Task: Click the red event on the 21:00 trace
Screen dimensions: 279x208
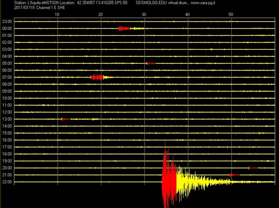Action: pyautogui.click(x=234, y=175)
